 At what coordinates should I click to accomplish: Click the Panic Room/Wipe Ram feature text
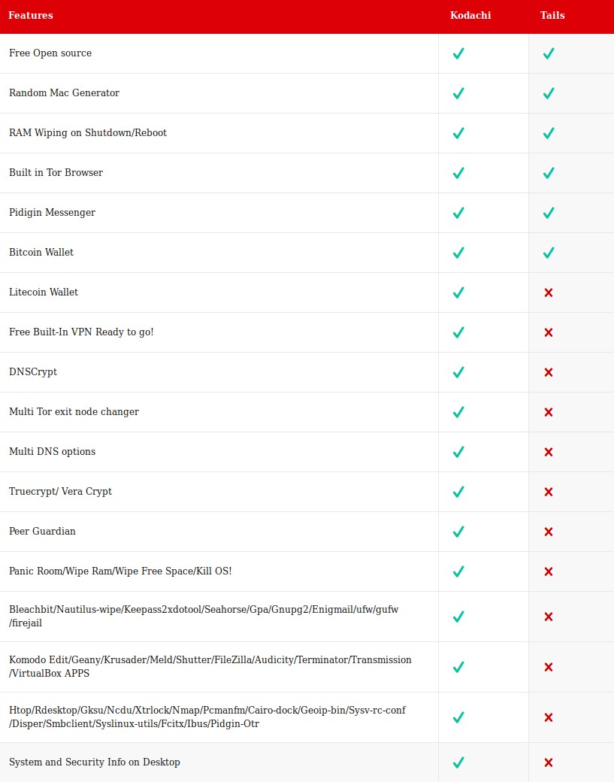pyautogui.click(x=120, y=571)
